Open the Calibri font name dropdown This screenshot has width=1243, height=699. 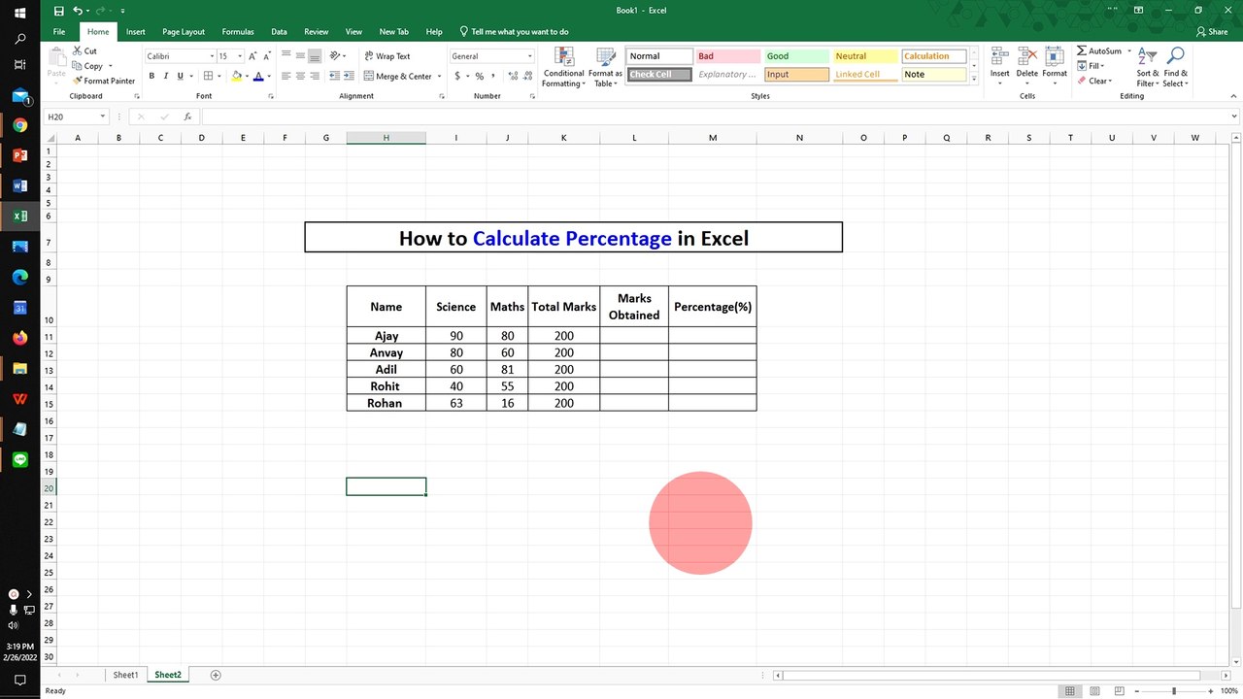(x=212, y=56)
